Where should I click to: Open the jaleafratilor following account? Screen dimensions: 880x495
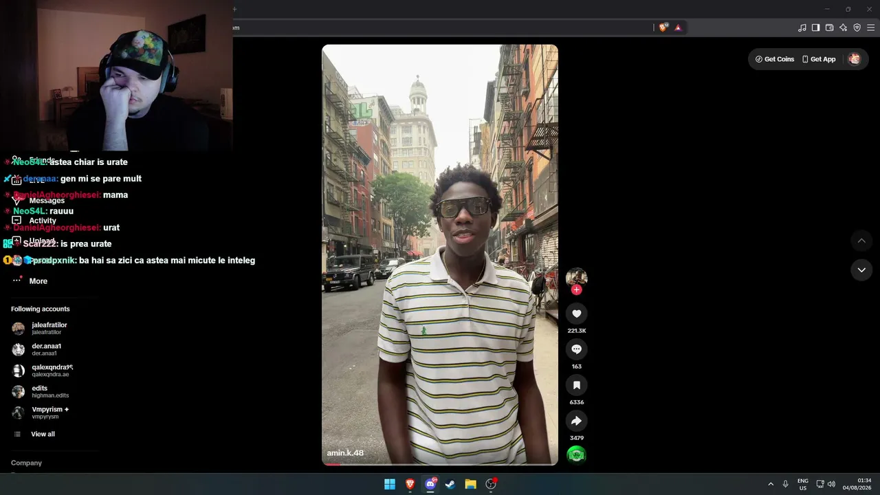click(x=40, y=329)
